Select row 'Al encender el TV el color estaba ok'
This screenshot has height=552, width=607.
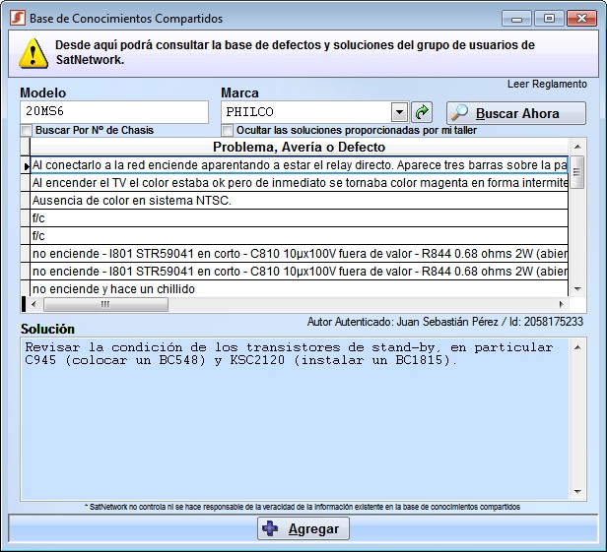(x=299, y=183)
